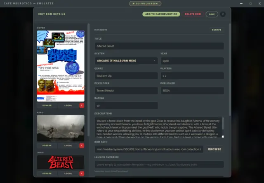Screen dimensions: 264x183
Task: Scrape a new logo image
Action: (x=47, y=174)
